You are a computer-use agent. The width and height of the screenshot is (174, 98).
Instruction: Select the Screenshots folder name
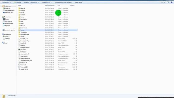(24, 28)
